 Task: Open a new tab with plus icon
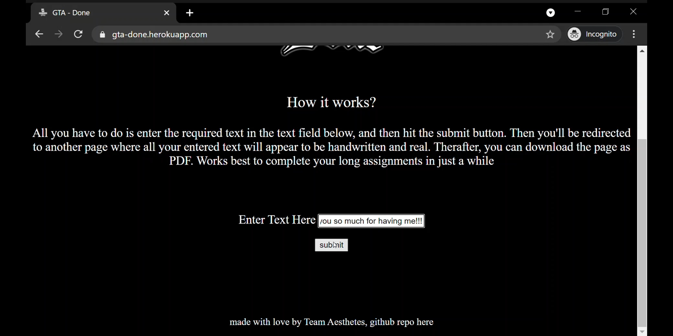pyautogui.click(x=190, y=13)
